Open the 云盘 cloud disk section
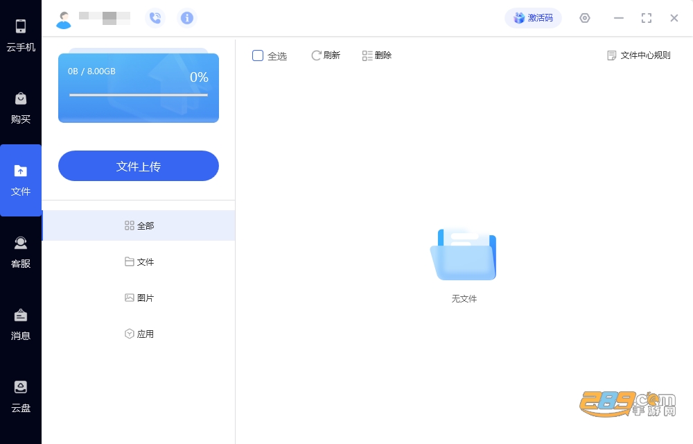693x444 pixels. point(21,396)
